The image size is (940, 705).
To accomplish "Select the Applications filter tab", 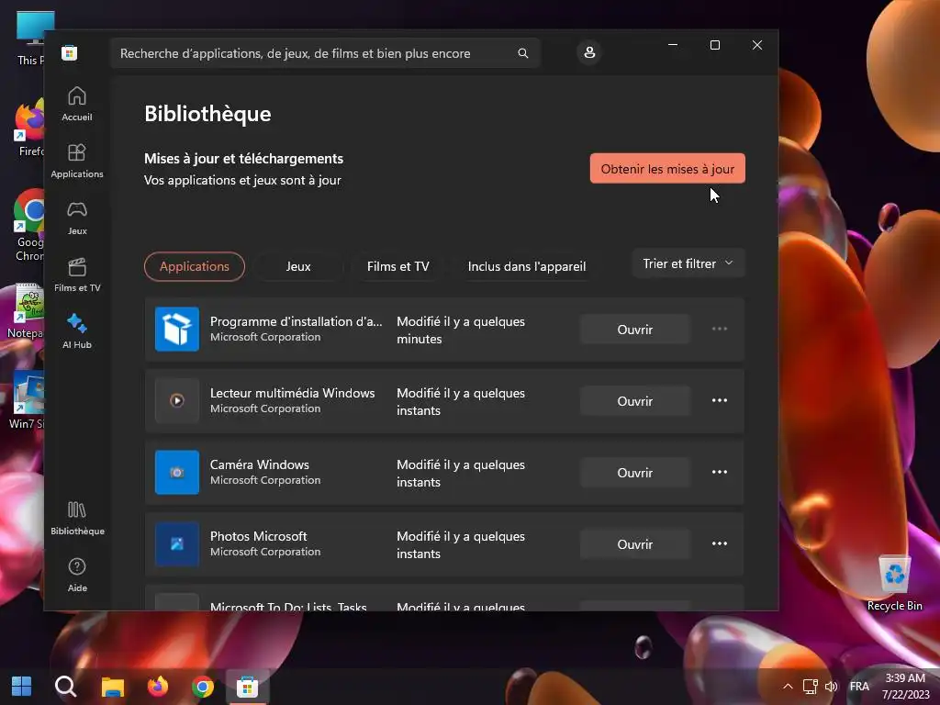I will click(x=195, y=266).
